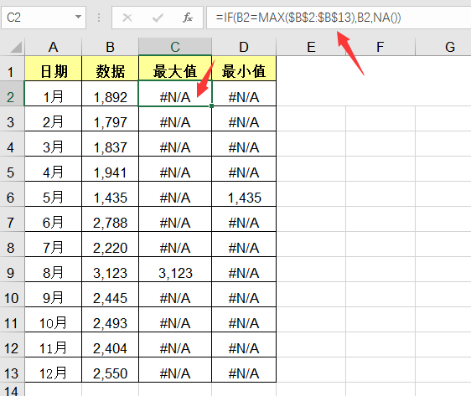Click the confirm checkmark formula icon
Viewport: 471px width, 396px height.
[x=158, y=18]
